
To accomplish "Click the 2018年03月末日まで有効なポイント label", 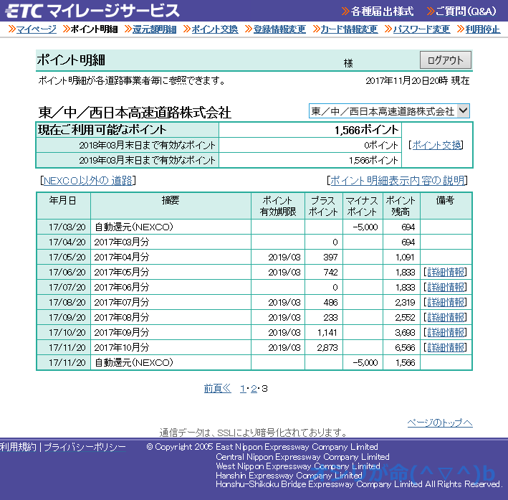I will click(x=147, y=146).
